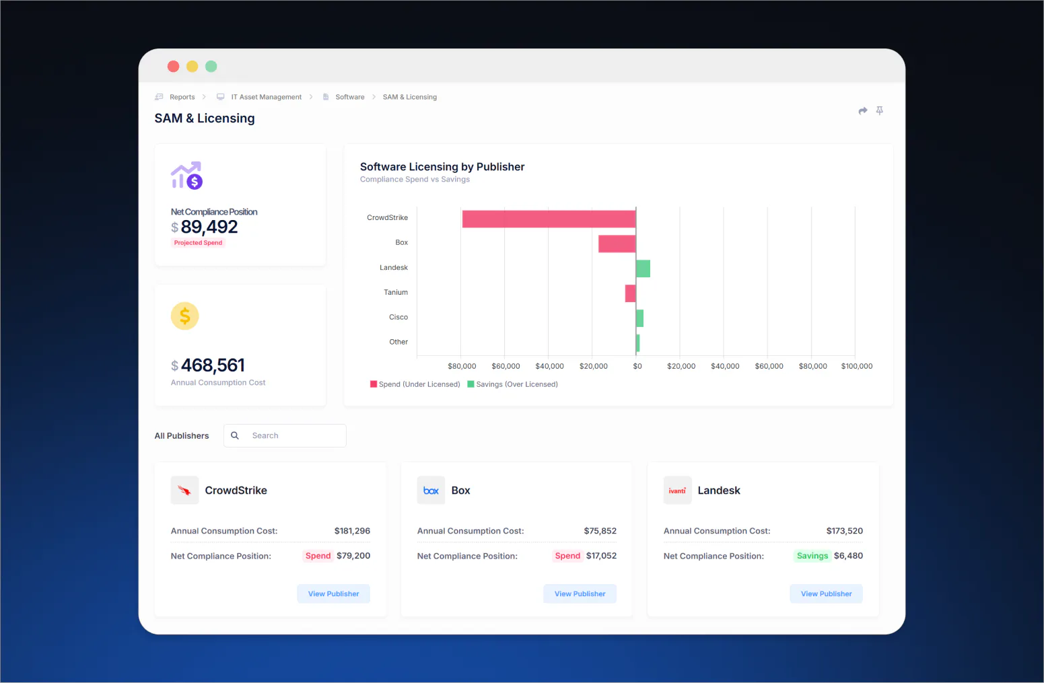Click the $75,852 Box consumption cost
This screenshot has width=1044, height=683.
(600, 531)
